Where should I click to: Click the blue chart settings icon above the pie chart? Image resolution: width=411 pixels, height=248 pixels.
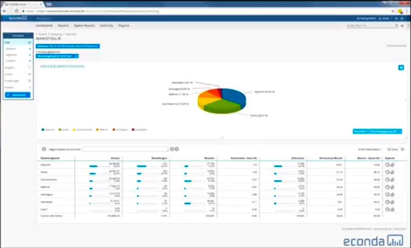point(401,68)
